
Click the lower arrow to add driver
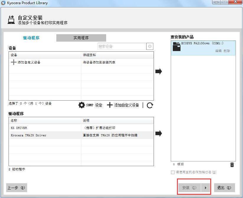[x=159, y=133]
